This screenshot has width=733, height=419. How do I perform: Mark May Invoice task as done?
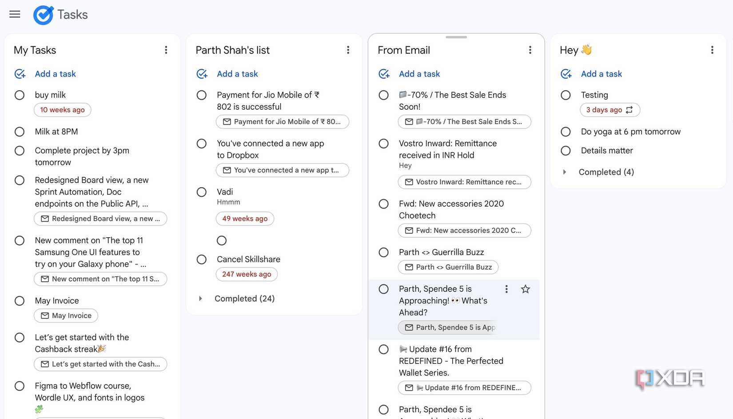[20, 301]
